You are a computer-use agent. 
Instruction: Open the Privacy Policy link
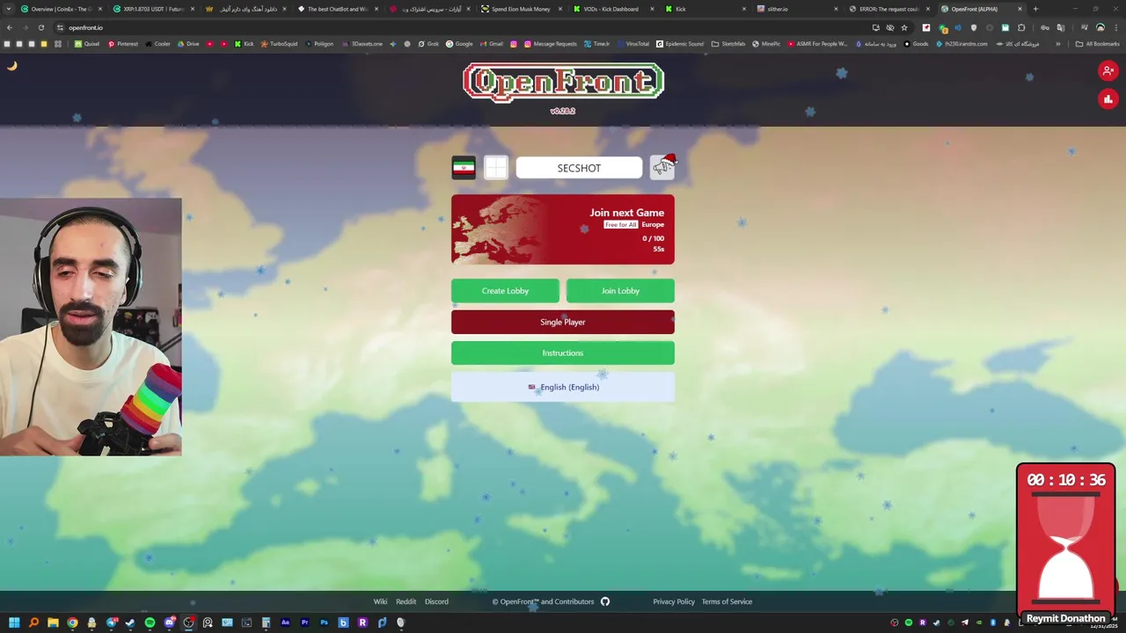tap(674, 601)
